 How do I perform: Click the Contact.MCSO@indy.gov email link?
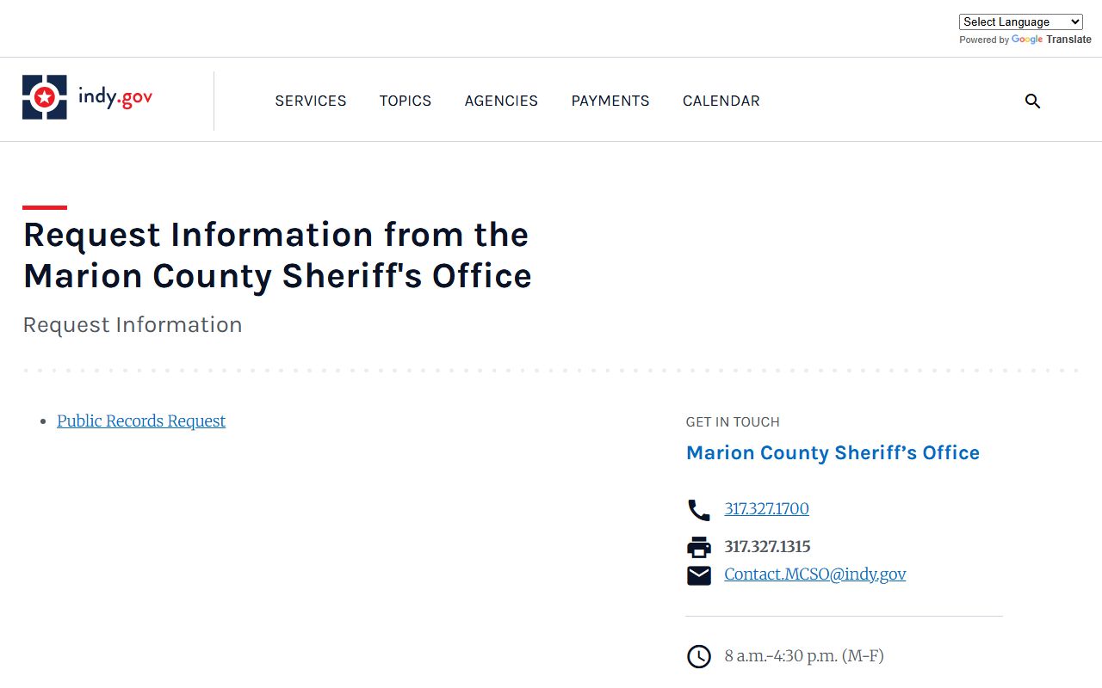point(814,574)
